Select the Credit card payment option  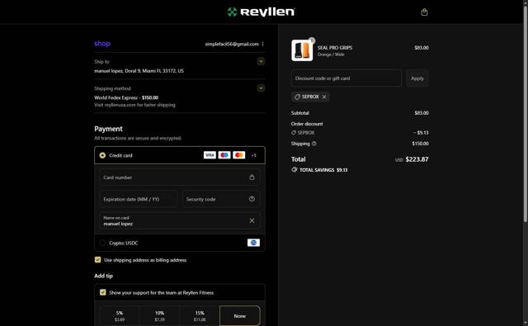pos(102,155)
